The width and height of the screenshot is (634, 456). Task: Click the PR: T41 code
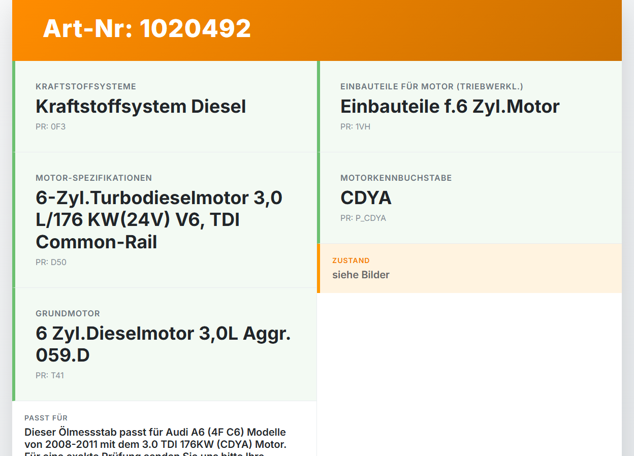50,376
